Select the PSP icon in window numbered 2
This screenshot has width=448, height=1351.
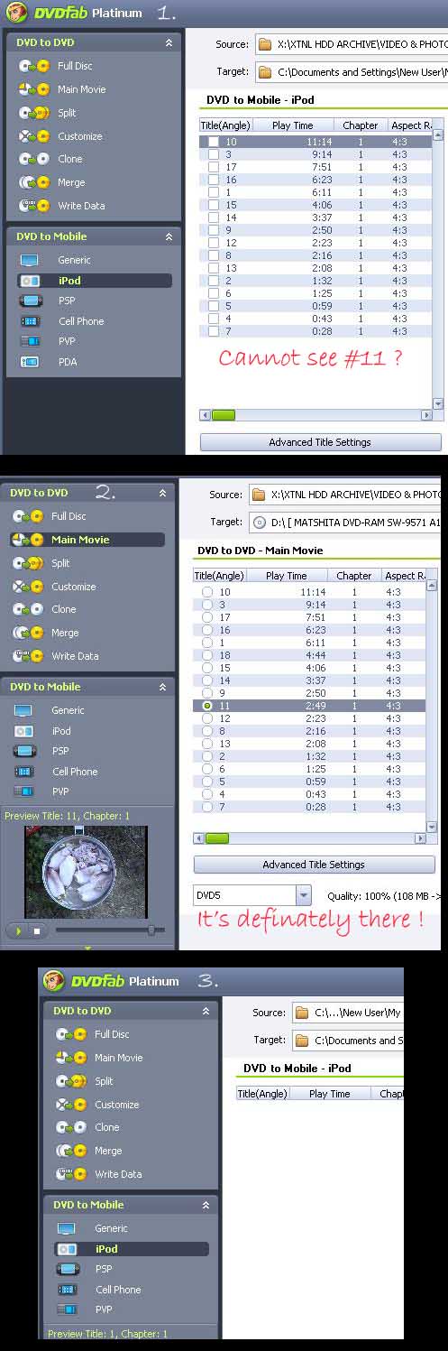tap(24, 751)
